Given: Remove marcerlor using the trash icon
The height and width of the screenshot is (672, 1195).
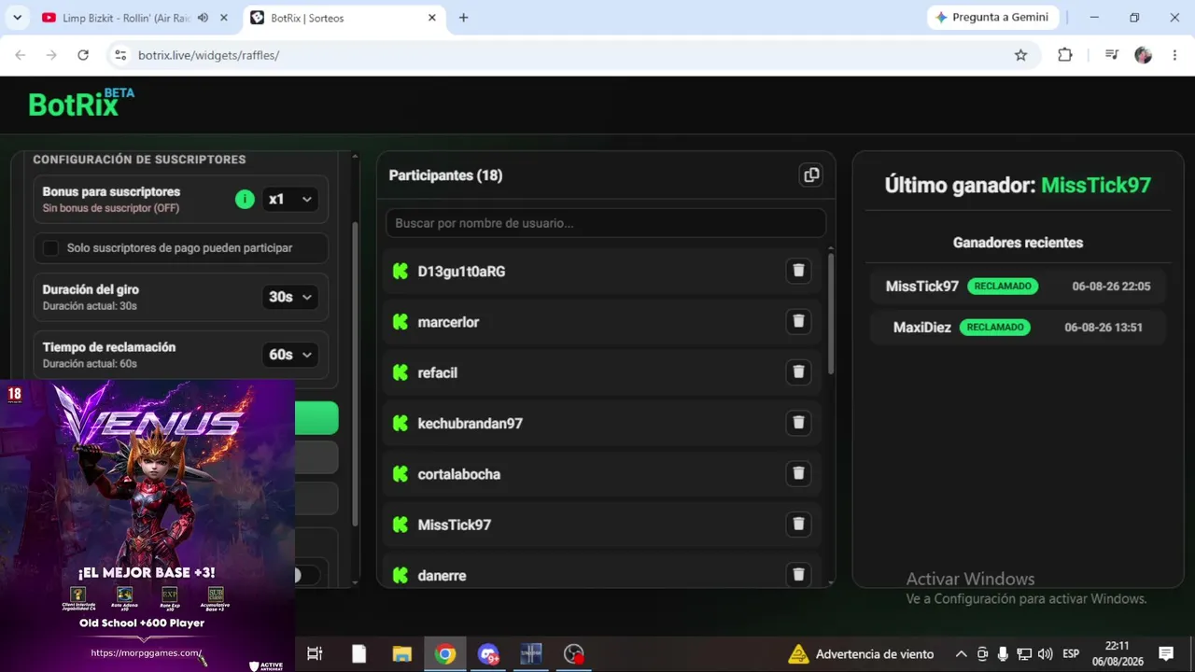Looking at the screenshot, I should (798, 321).
